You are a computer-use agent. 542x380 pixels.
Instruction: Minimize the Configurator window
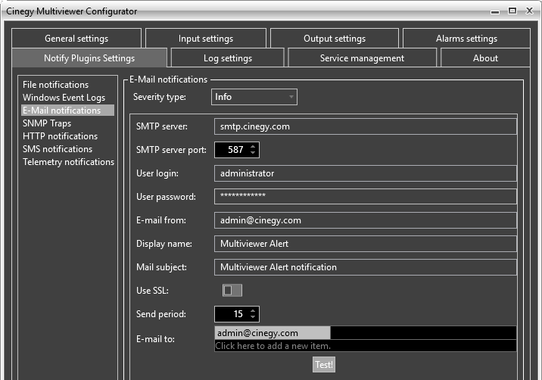[495, 11]
